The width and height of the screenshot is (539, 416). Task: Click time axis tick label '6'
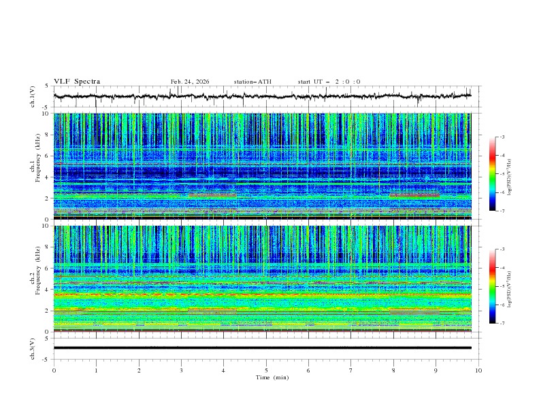point(308,370)
